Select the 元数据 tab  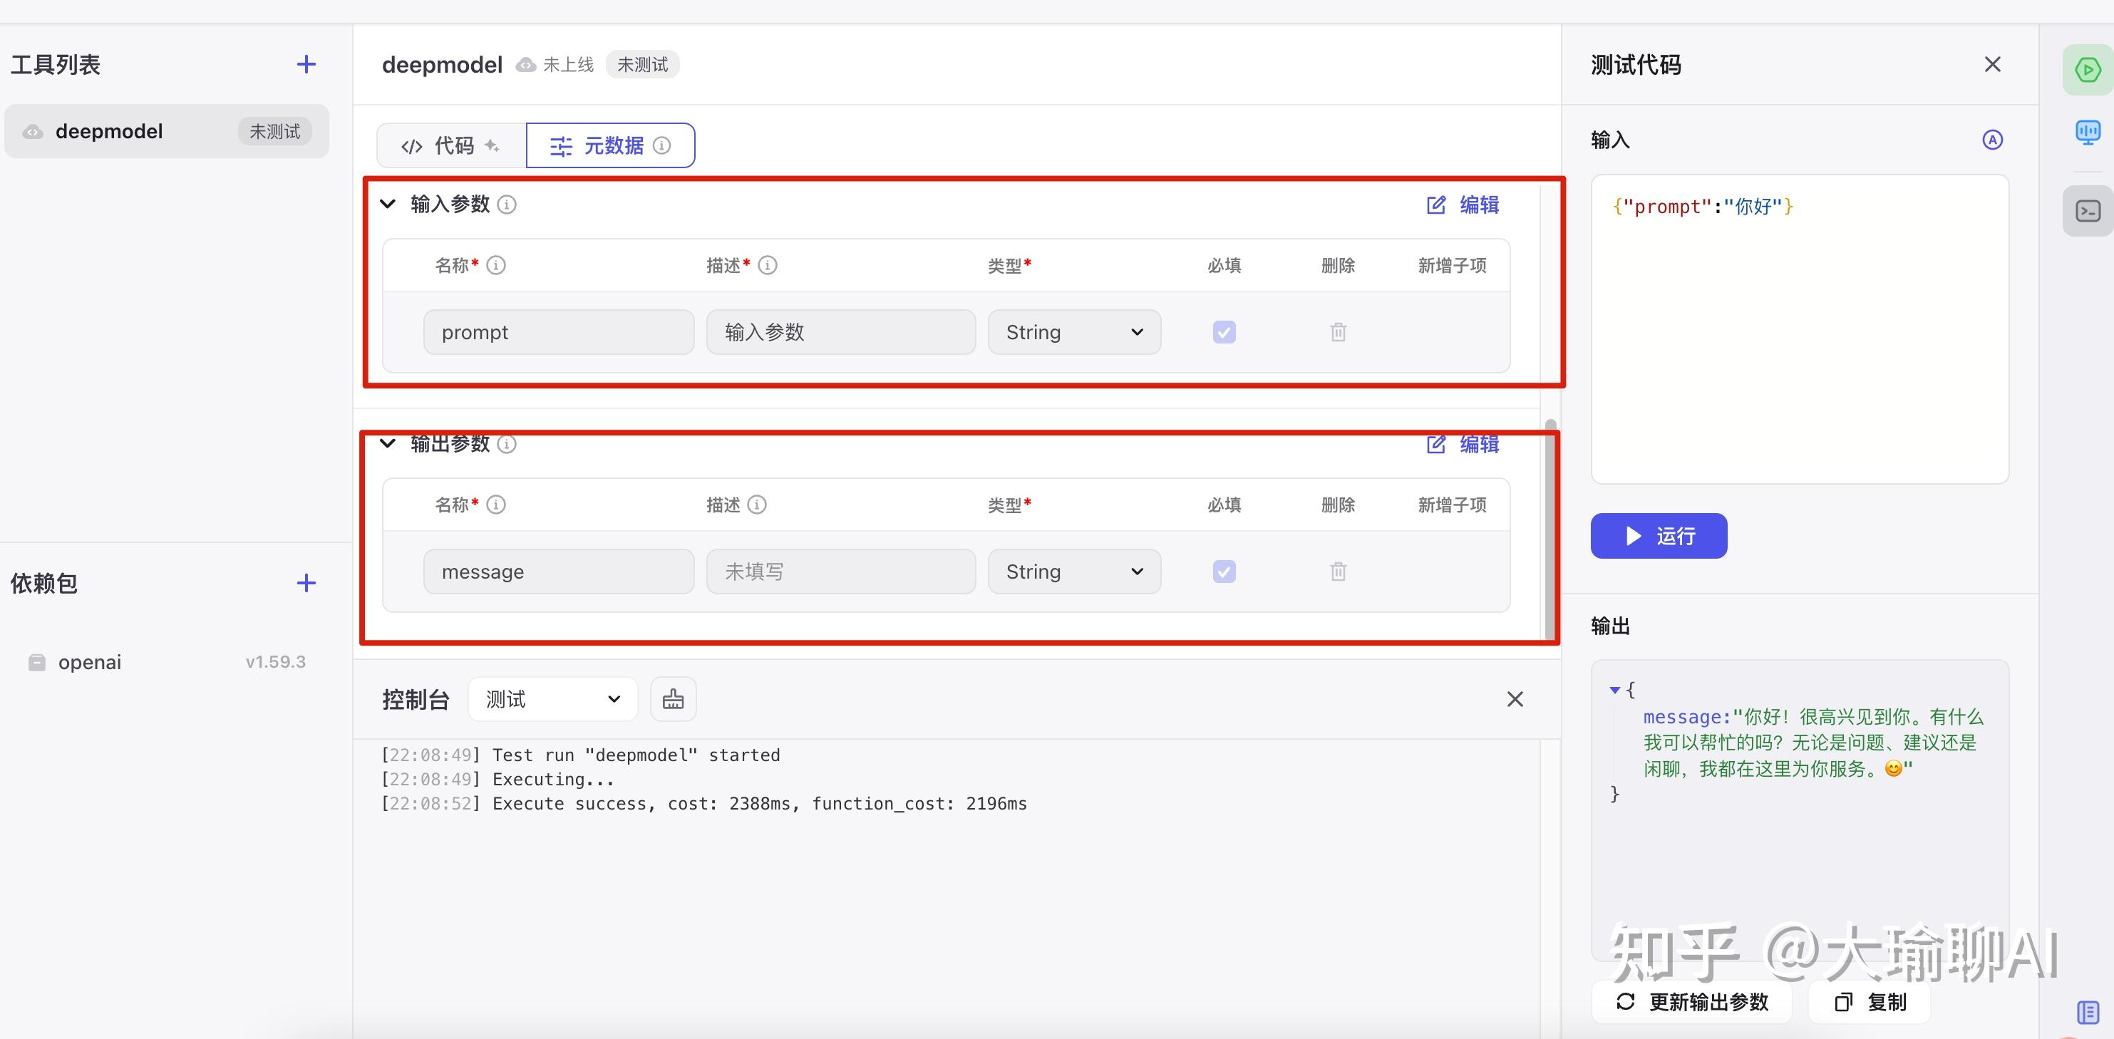click(x=609, y=146)
